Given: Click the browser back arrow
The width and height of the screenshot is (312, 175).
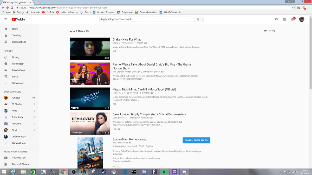Looking at the screenshot, I should (3, 8).
